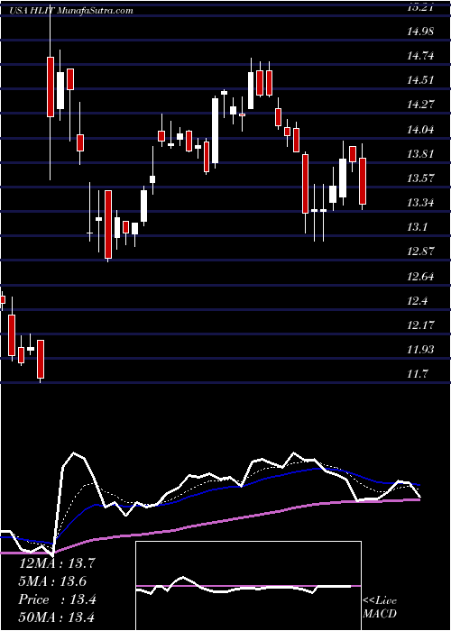Click the '5MA : 13.6' reading
451x631 pixels.
coord(52,581)
